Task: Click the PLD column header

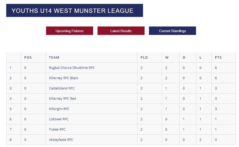Action: [144, 57]
